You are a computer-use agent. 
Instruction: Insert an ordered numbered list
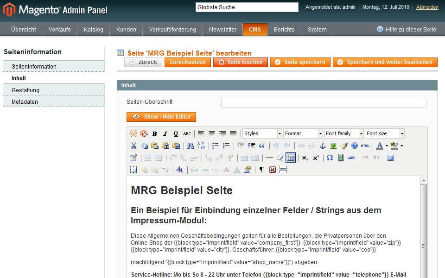(x=226, y=146)
